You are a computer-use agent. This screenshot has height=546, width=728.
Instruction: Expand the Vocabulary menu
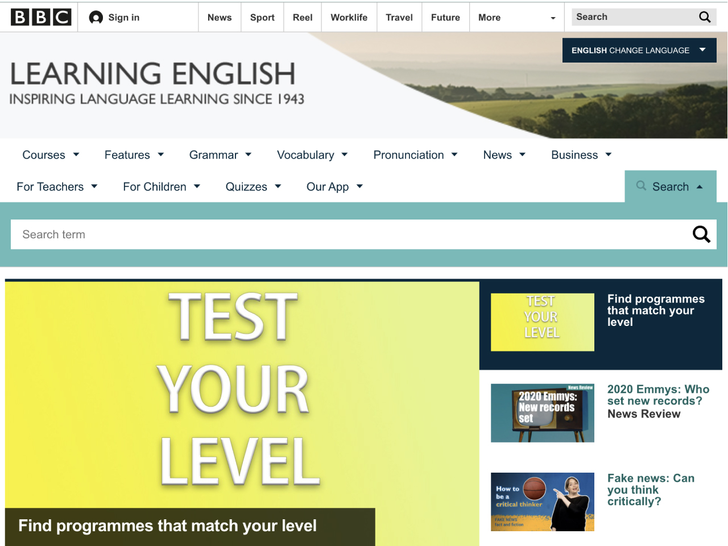312,155
